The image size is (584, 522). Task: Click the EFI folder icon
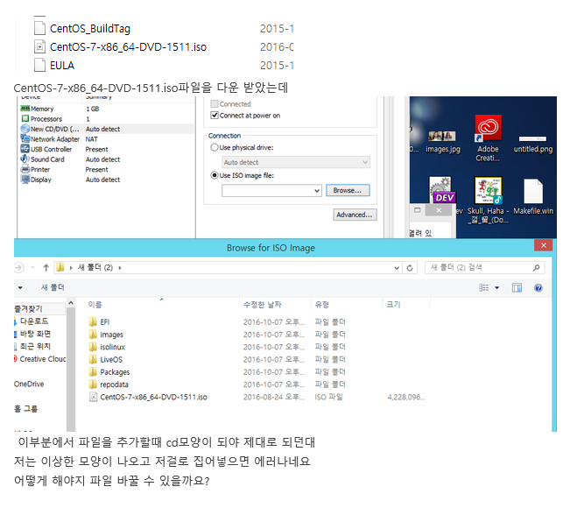pyautogui.click(x=93, y=321)
